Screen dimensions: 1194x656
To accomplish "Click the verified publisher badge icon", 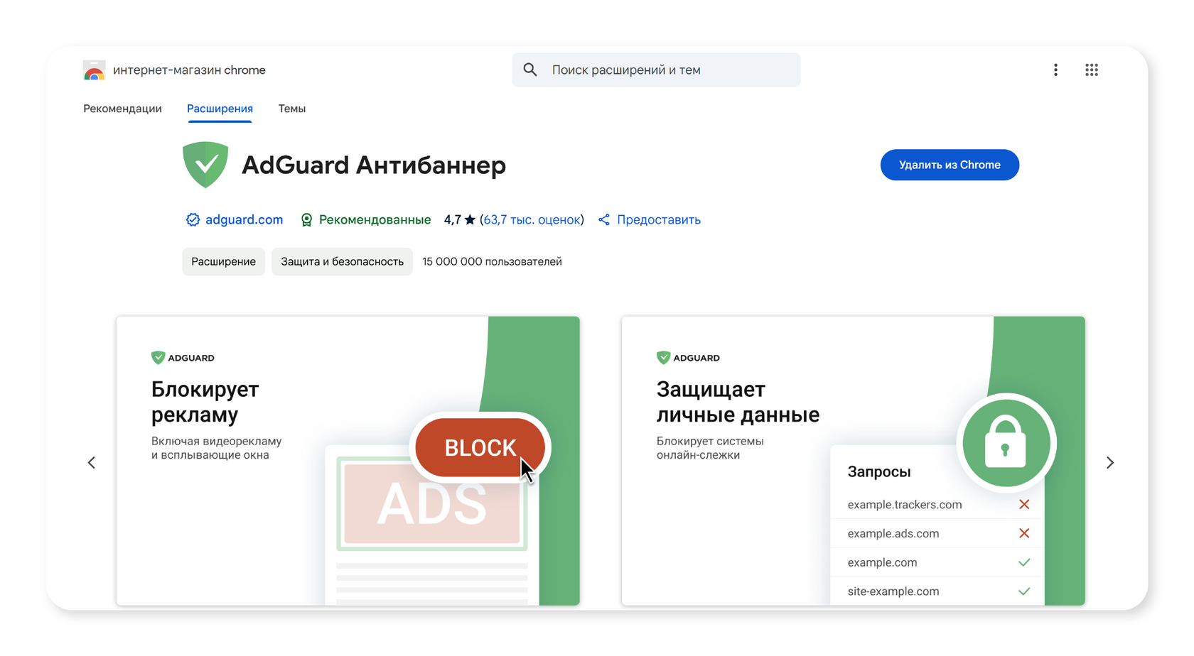I will (x=193, y=220).
